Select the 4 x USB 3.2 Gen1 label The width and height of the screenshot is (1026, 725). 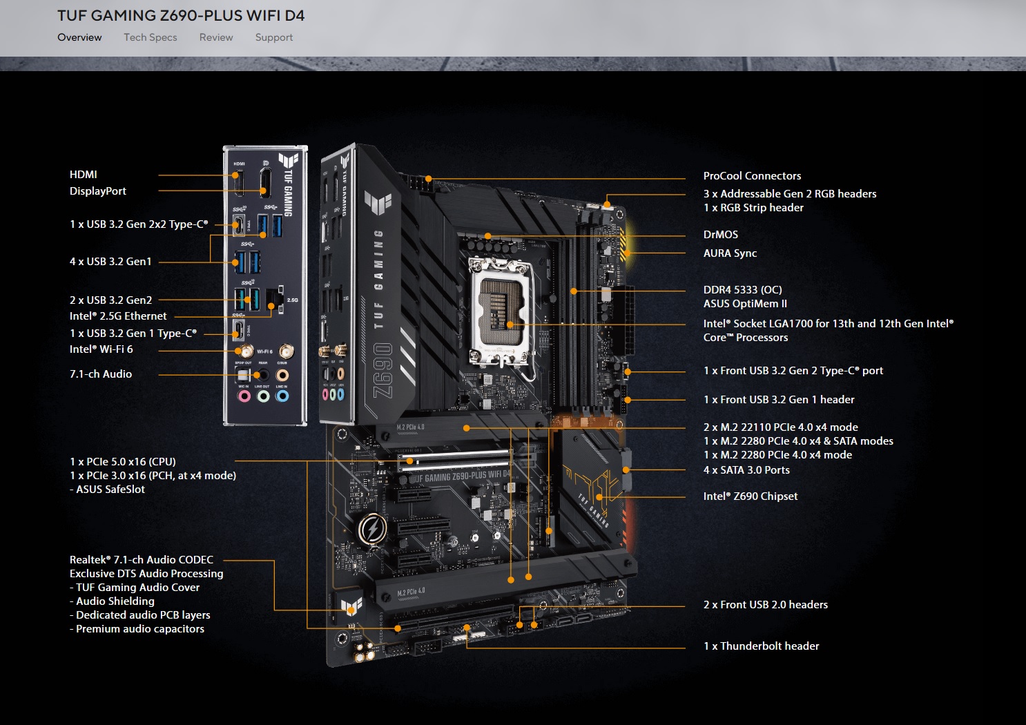point(110,262)
